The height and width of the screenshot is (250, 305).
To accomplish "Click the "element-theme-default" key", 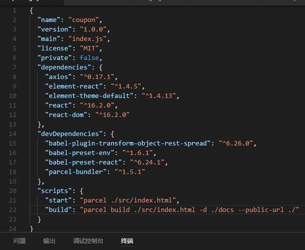I will [x=89, y=96].
